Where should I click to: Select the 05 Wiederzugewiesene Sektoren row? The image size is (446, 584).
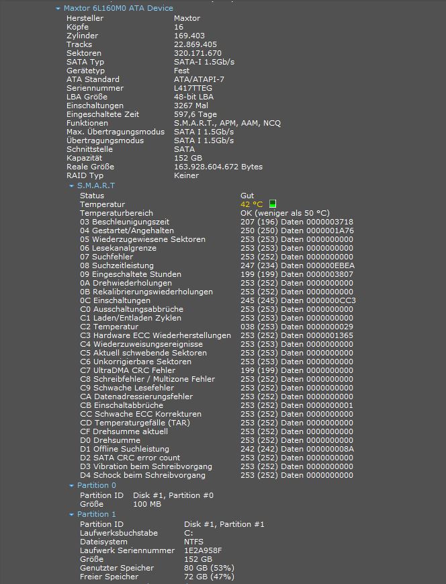(x=216, y=239)
